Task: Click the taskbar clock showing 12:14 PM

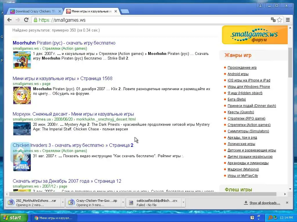Action: 286,218
